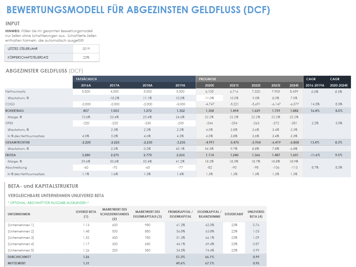Viewport: 356px width, 267px height.
Task: Select ROHERTRAG 2024E value 1,882
Action: coord(294,111)
